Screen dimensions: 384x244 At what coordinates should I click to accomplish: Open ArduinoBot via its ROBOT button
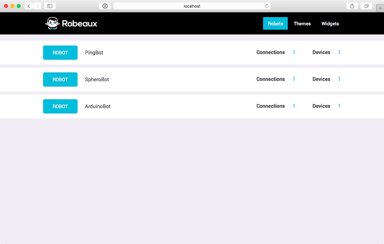pyautogui.click(x=60, y=106)
